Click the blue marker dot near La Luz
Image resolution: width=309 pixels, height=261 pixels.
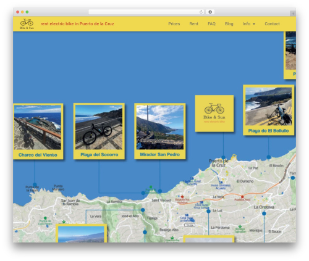click(x=208, y=211)
